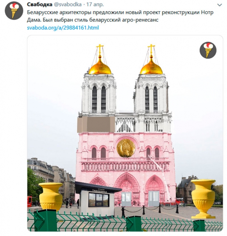Click the right golden dome in image

click(151, 67)
